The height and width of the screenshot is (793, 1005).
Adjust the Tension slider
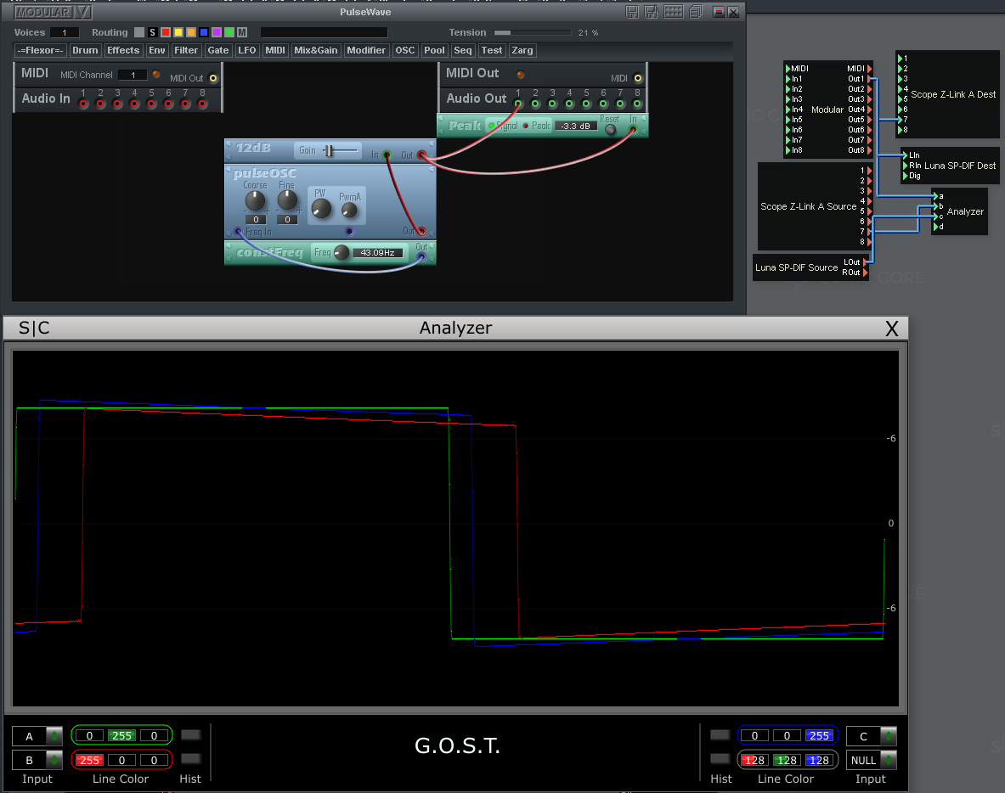532,32
